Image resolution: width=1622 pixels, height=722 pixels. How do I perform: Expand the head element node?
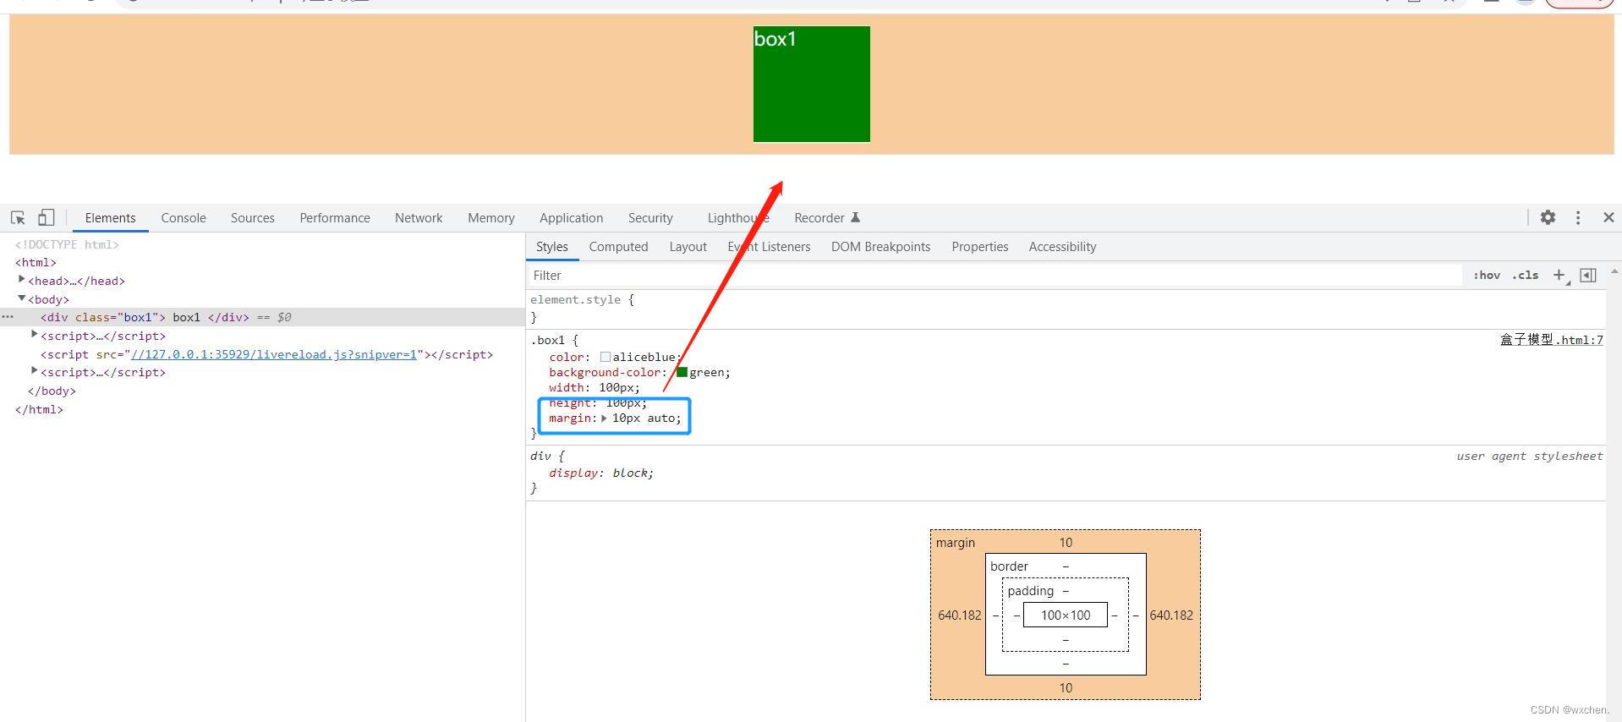22,280
